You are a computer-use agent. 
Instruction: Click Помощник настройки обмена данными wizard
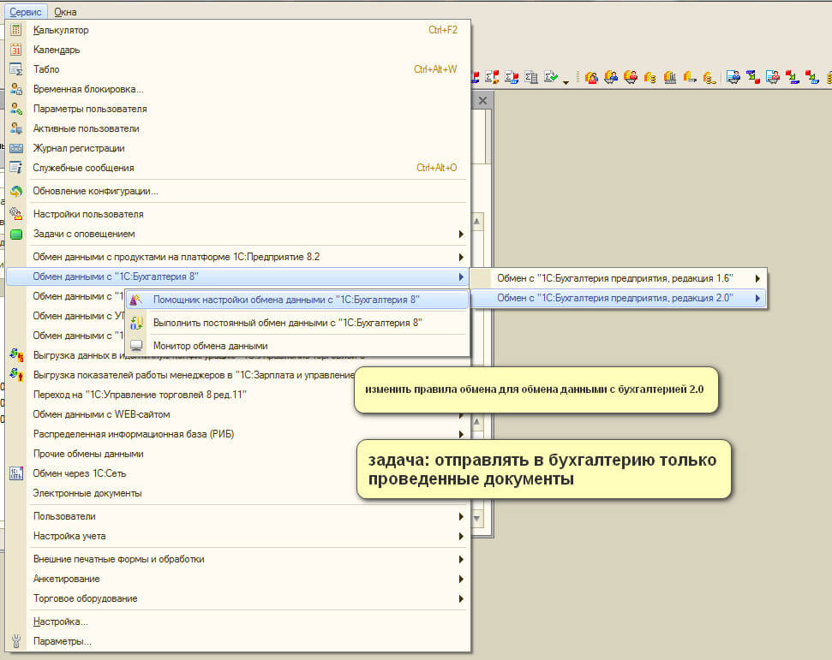[x=286, y=300]
